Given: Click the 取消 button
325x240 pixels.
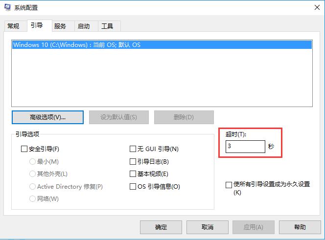Looking at the screenshot, I should [x=207, y=227].
